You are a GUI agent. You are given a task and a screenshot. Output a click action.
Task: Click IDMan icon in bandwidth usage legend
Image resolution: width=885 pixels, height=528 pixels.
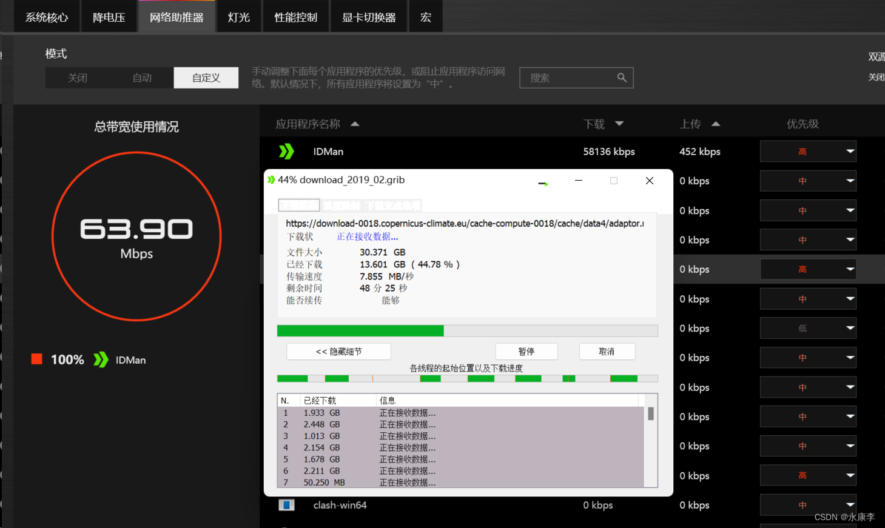point(101,359)
